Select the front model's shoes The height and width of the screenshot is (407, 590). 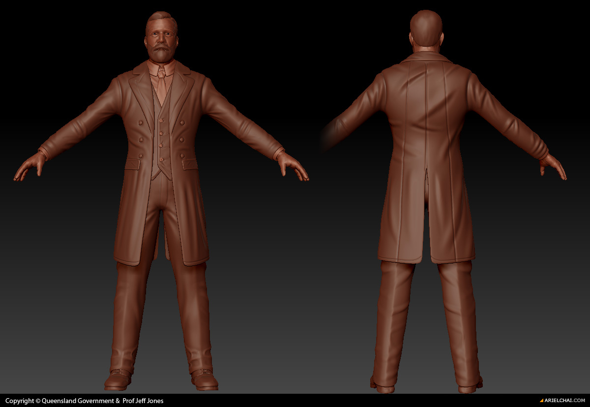click(x=118, y=379)
